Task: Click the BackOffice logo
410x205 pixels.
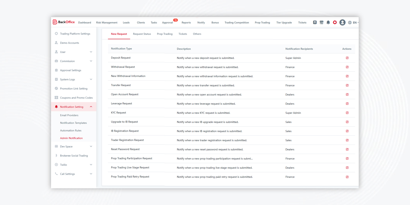Action: click(64, 22)
